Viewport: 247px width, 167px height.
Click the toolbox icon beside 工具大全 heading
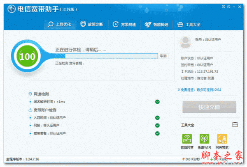235,124
